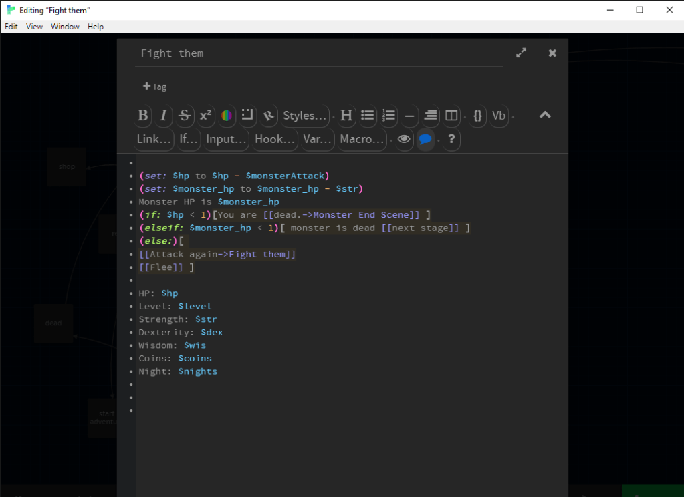684x497 pixels.
Task: Open the rainbow text colour picker
Action: pos(227,116)
